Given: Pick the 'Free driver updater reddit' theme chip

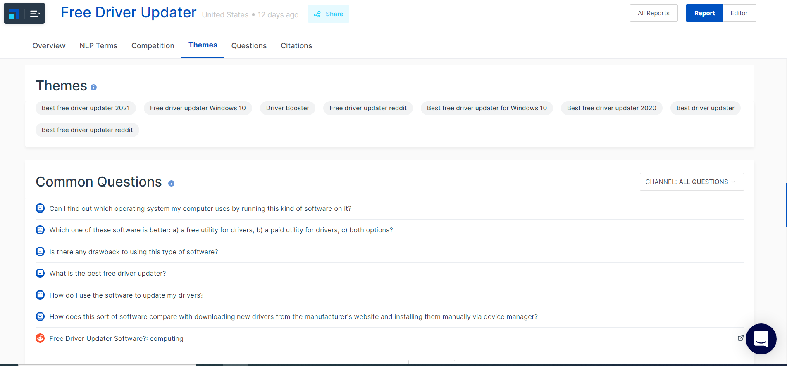Looking at the screenshot, I should [x=368, y=108].
